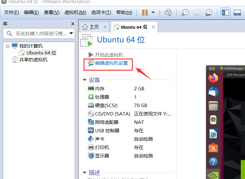Click the 显示器 monitor icon
Screen dimensions: 245x179
coord(91,156)
